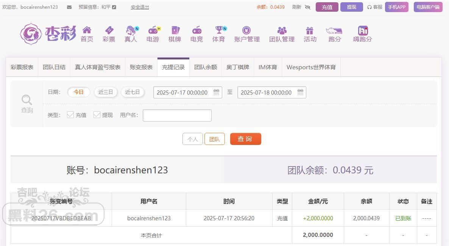Toggle the 提现 type checkbox
The height and width of the screenshot is (246, 449).
pyautogui.click(x=97, y=115)
